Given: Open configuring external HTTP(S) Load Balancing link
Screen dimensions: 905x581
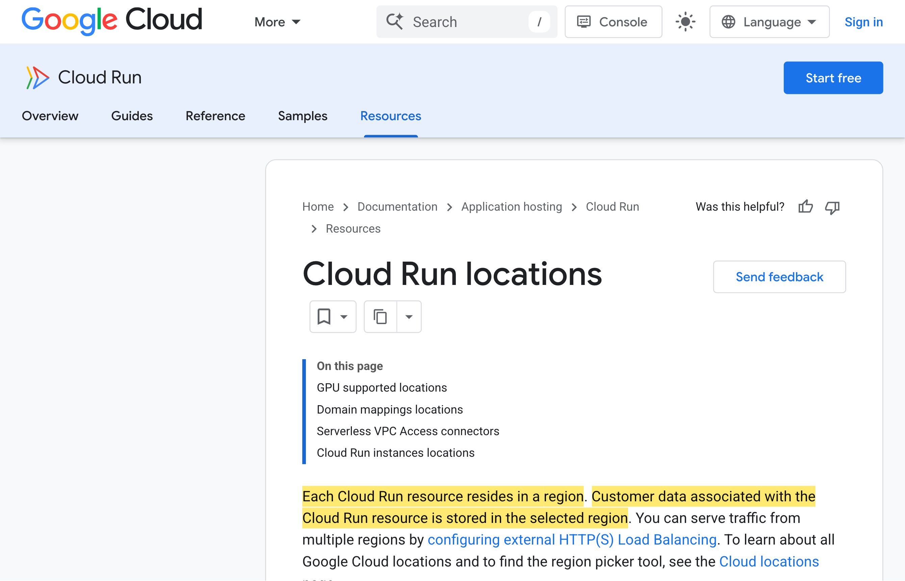Looking at the screenshot, I should pyautogui.click(x=572, y=540).
